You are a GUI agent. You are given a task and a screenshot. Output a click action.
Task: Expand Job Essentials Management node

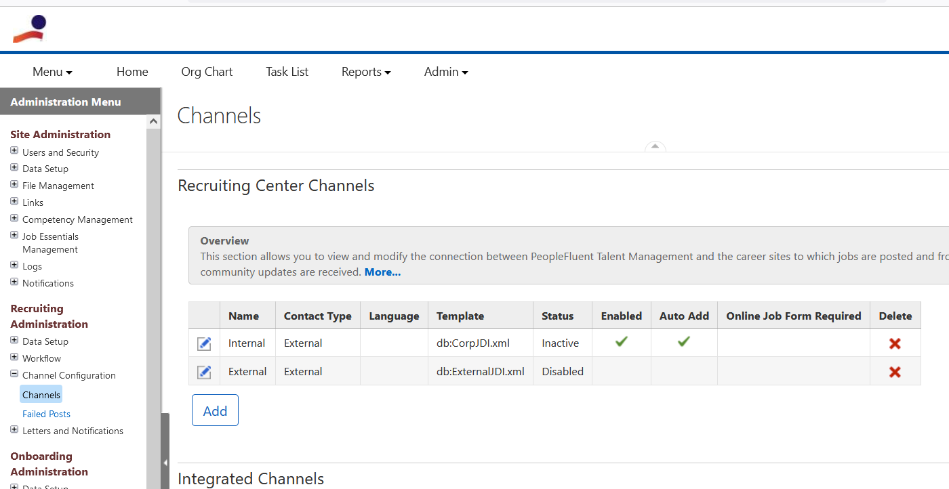tap(14, 235)
